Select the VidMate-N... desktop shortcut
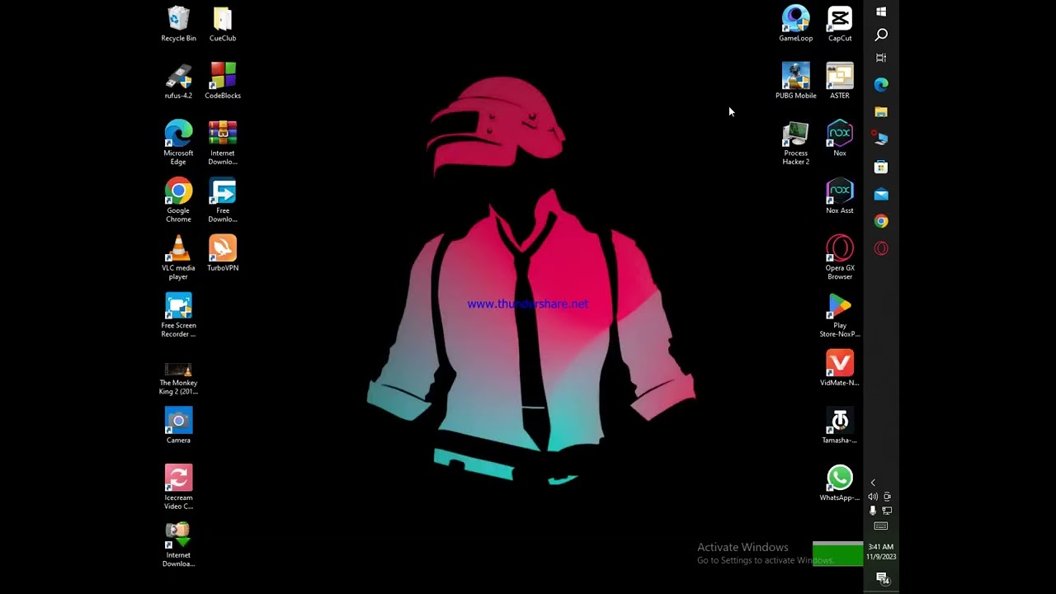The width and height of the screenshot is (1056, 594). point(840,369)
